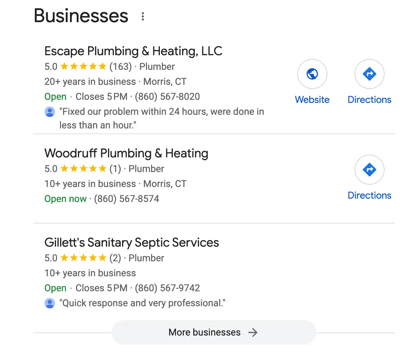
Task: Click the Website label for Escape Plumbing
Action: click(312, 100)
